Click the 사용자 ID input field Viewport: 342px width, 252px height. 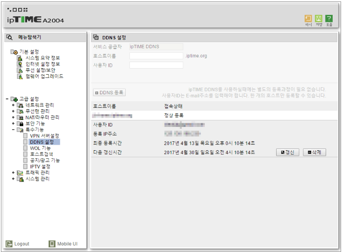pos(156,65)
